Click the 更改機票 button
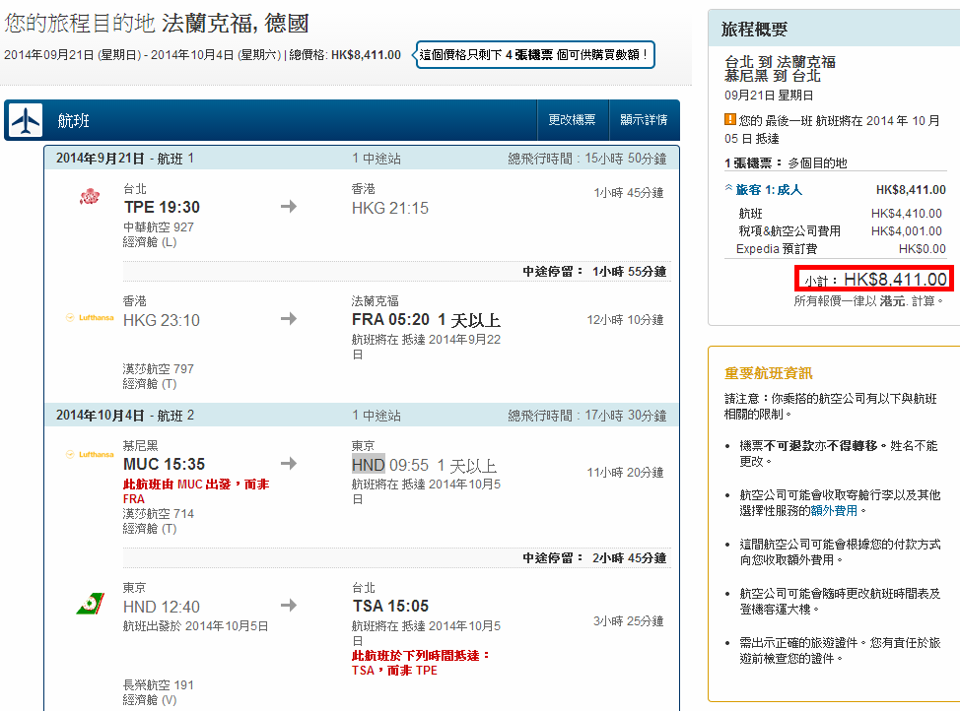This screenshot has width=960, height=711. [572, 120]
